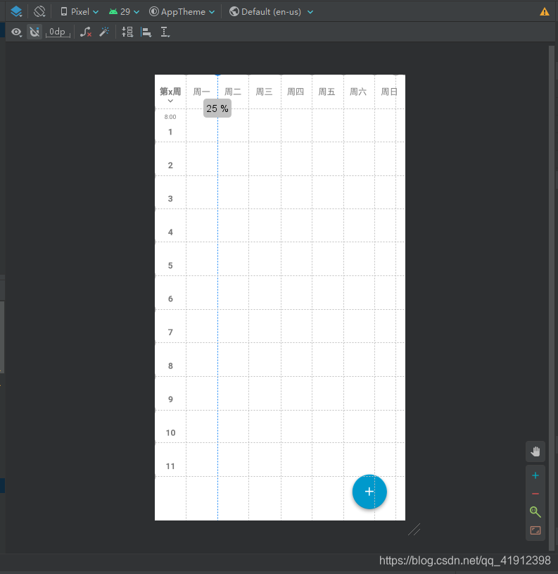Select the 周三 column header
The height and width of the screenshot is (574, 558).
tap(264, 92)
